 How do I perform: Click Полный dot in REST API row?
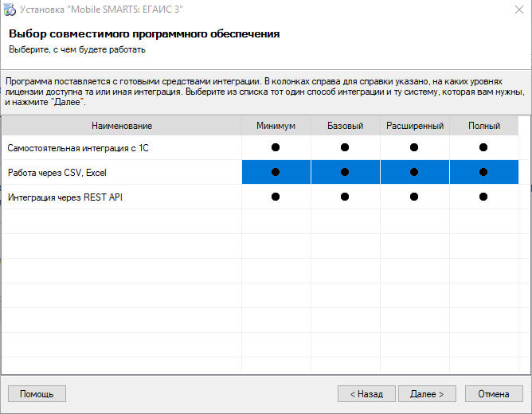click(x=483, y=197)
